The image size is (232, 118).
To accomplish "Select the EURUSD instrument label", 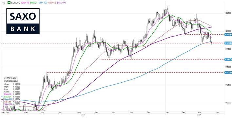I will [16, 3].
